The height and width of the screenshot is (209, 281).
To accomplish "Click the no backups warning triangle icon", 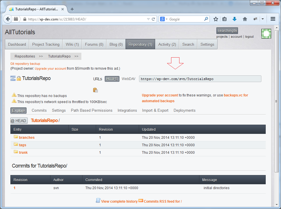I will (x=14, y=95).
